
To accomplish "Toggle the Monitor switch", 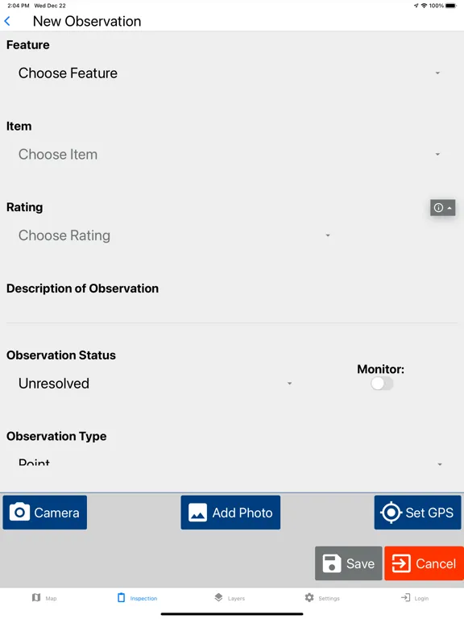I will pos(382,384).
